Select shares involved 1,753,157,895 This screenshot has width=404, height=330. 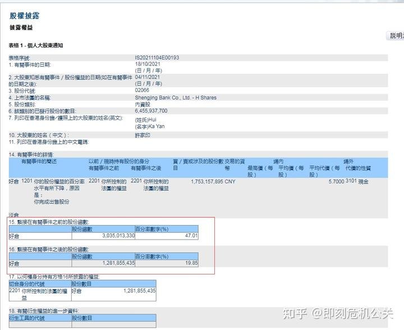point(207,182)
